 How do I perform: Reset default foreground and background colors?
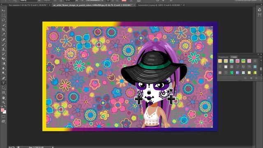[x=2, y=106]
